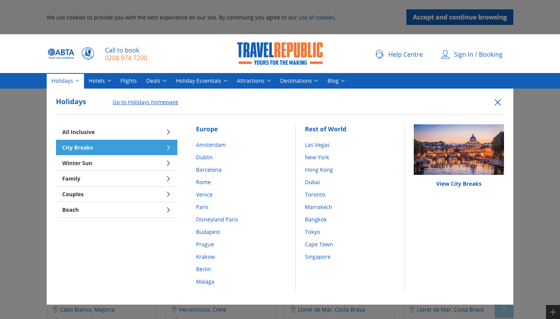Open the Disneyland Paris link
Viewport: 560px width, 319px height.
217,220
